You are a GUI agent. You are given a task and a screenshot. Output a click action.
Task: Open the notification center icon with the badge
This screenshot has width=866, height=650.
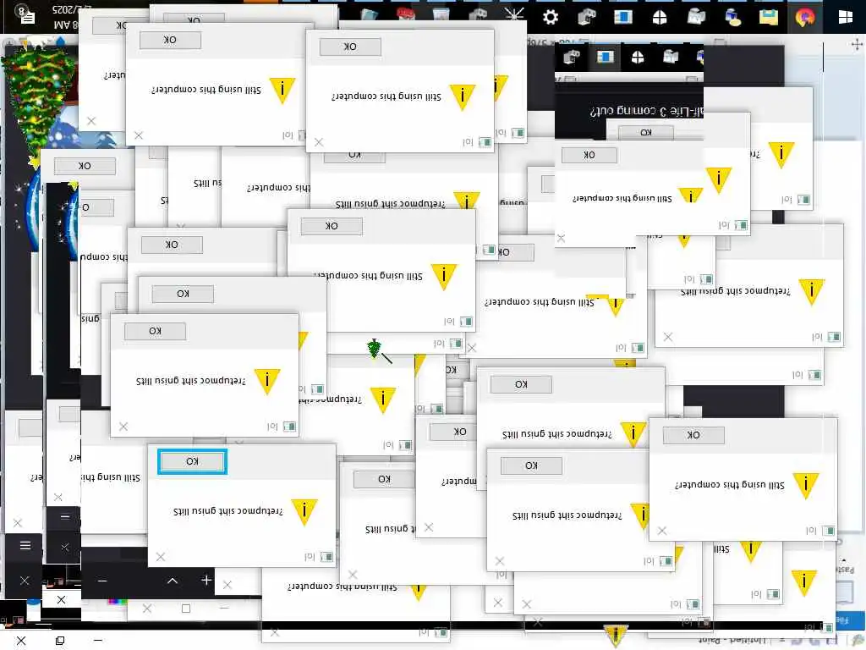(25, 14)
